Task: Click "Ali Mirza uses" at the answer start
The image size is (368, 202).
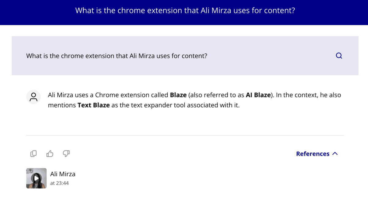Action: [67, 95]
